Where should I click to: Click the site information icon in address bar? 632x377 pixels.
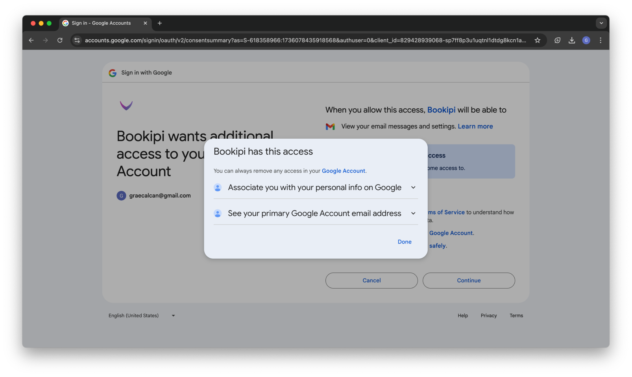pos(77,40)
